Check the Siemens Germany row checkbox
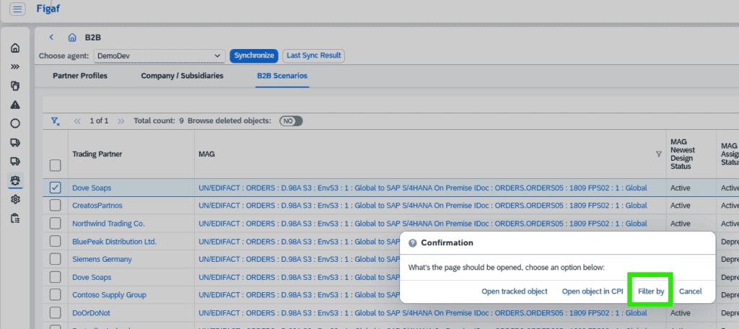 coord(55,259)
